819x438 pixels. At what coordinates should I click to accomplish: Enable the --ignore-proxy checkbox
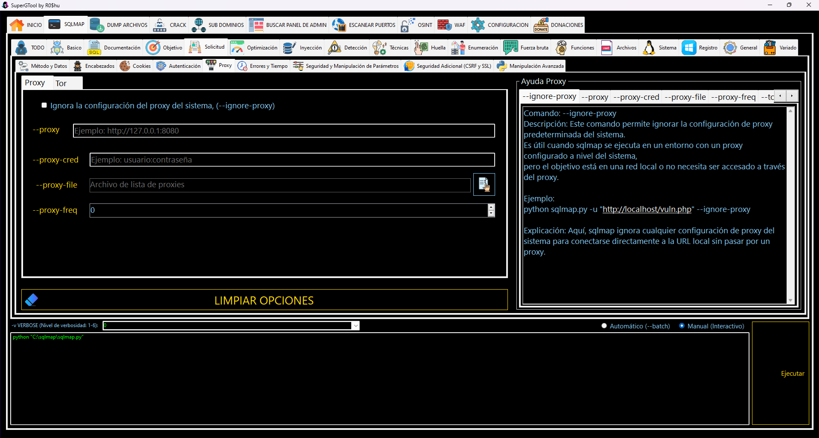pyautogui.click(x=44, y=105)
